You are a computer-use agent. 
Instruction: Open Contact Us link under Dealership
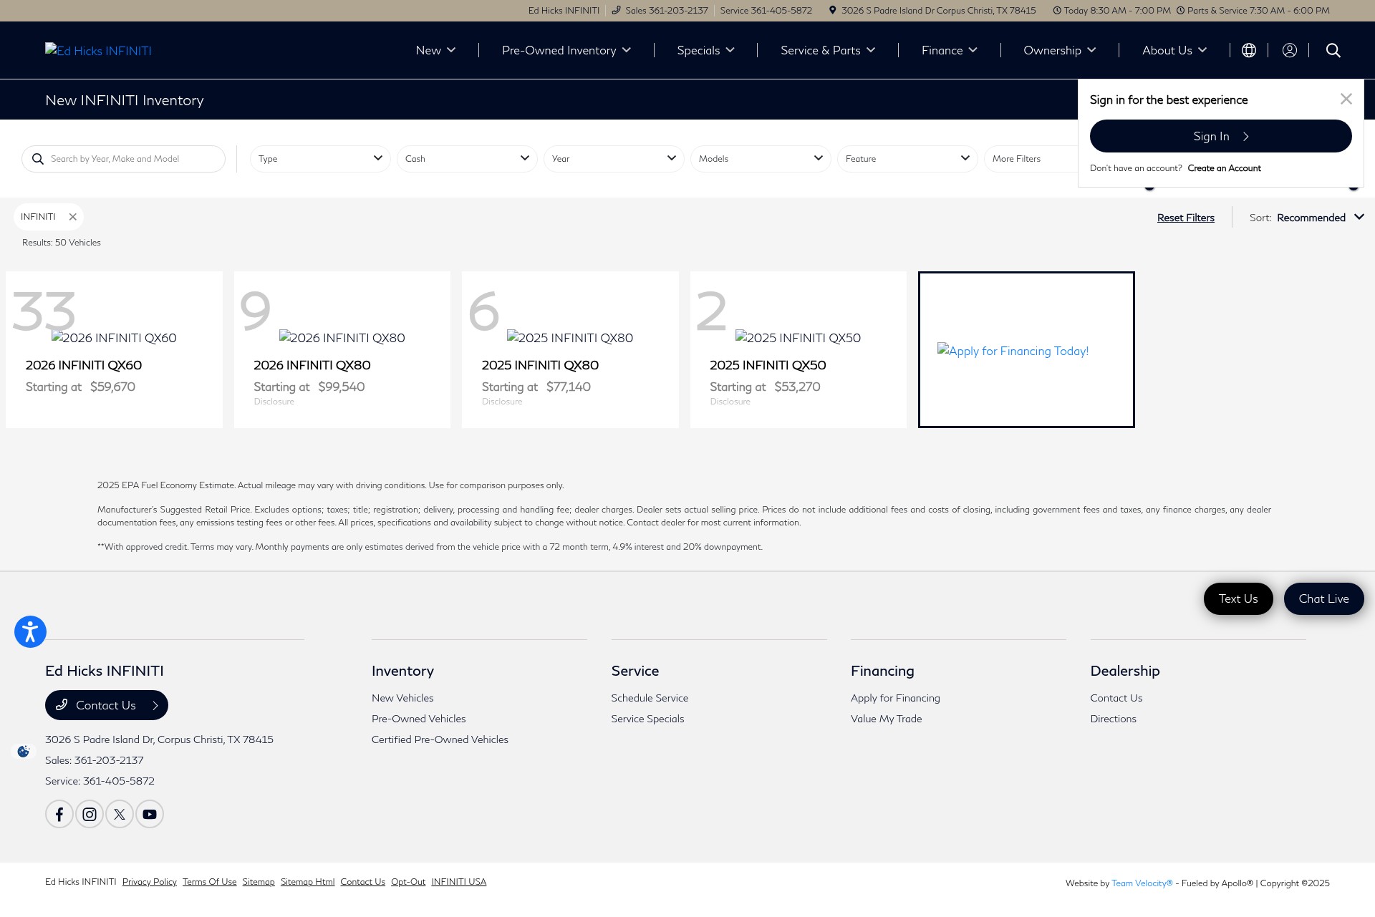1116,698
